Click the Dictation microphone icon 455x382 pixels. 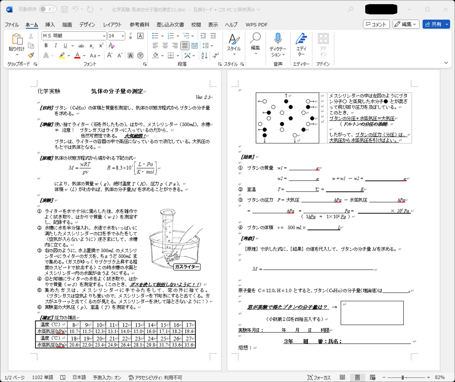278,38
